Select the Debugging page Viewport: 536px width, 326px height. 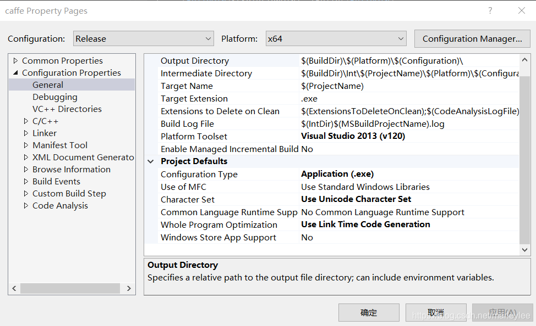click(x=55, y=97)
